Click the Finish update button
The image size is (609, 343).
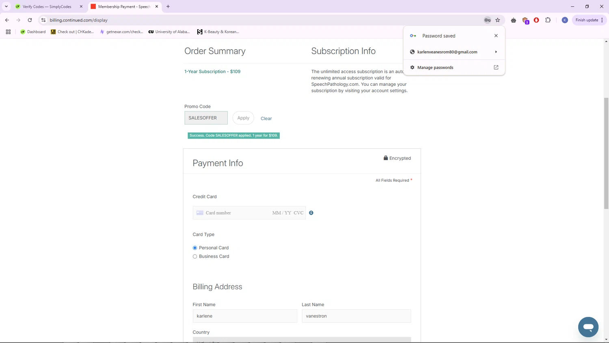(x=587, y=20)
